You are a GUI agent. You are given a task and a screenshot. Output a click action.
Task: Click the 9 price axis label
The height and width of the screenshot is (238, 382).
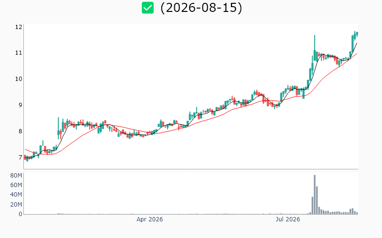20,105
